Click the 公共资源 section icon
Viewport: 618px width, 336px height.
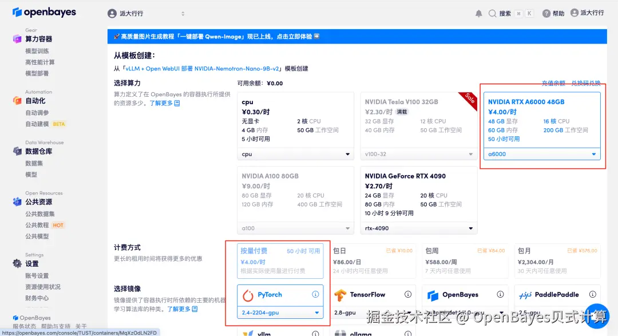pos(17,201)
